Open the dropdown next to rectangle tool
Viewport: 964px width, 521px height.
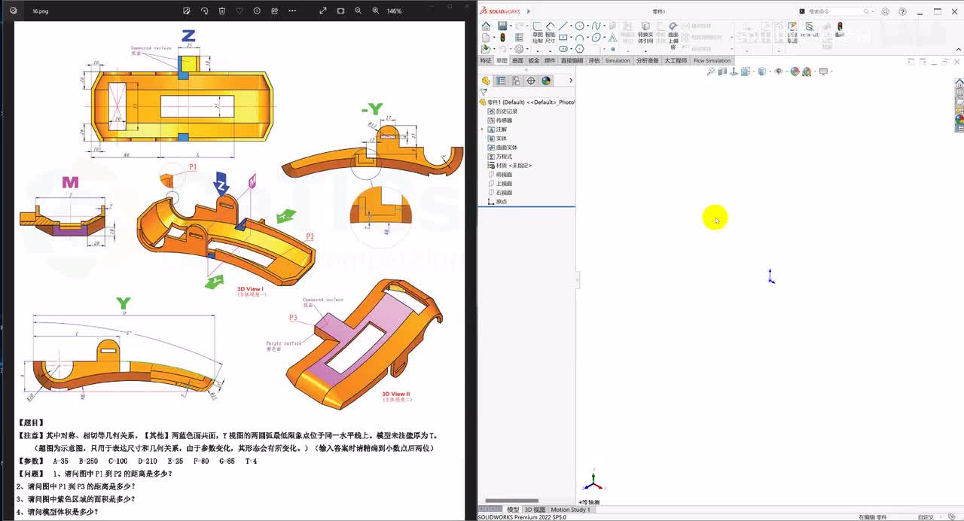(x=571, y=38)
